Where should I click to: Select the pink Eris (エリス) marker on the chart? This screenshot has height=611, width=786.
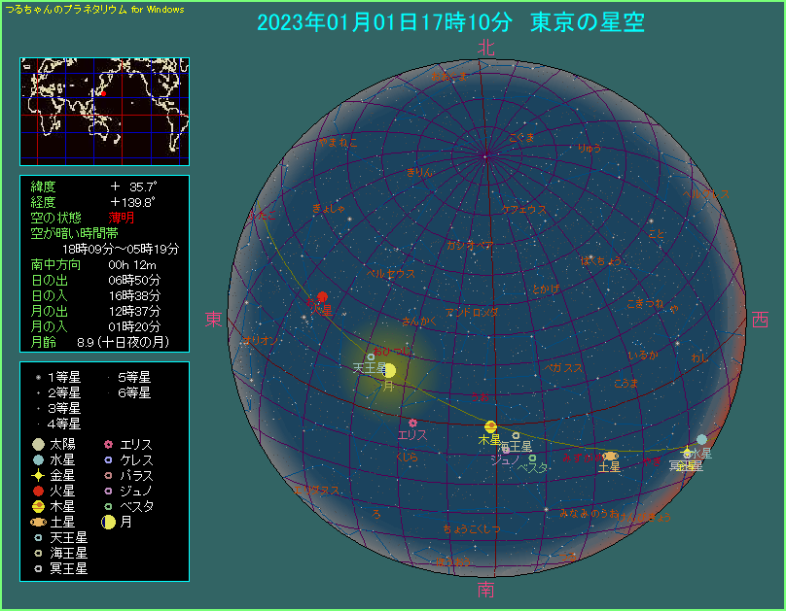(x=413, y=423)
